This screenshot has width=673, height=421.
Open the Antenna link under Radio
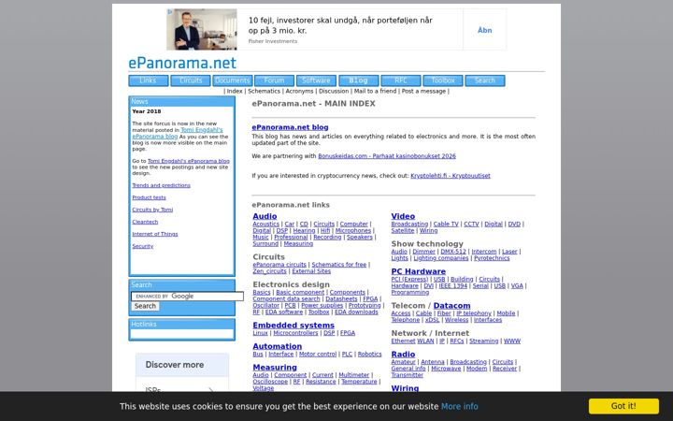tap(433, 362)
